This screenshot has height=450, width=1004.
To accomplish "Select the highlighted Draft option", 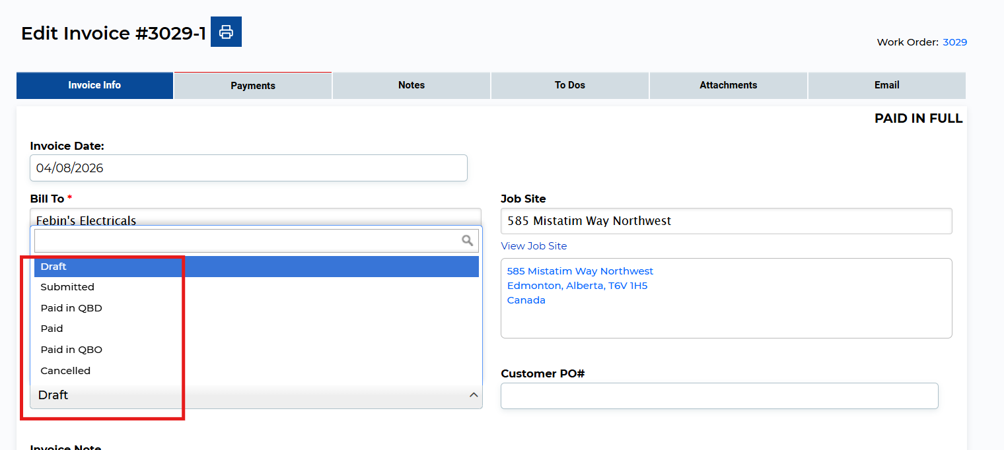I will (x=54, y=267).
